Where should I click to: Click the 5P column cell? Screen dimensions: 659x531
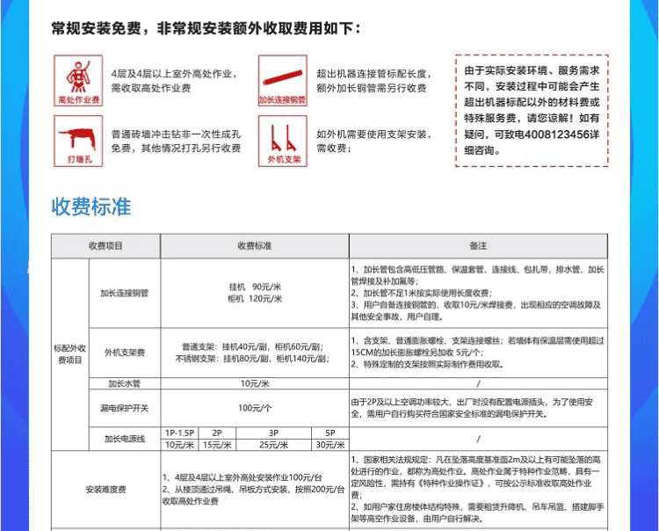pos(330,433)
